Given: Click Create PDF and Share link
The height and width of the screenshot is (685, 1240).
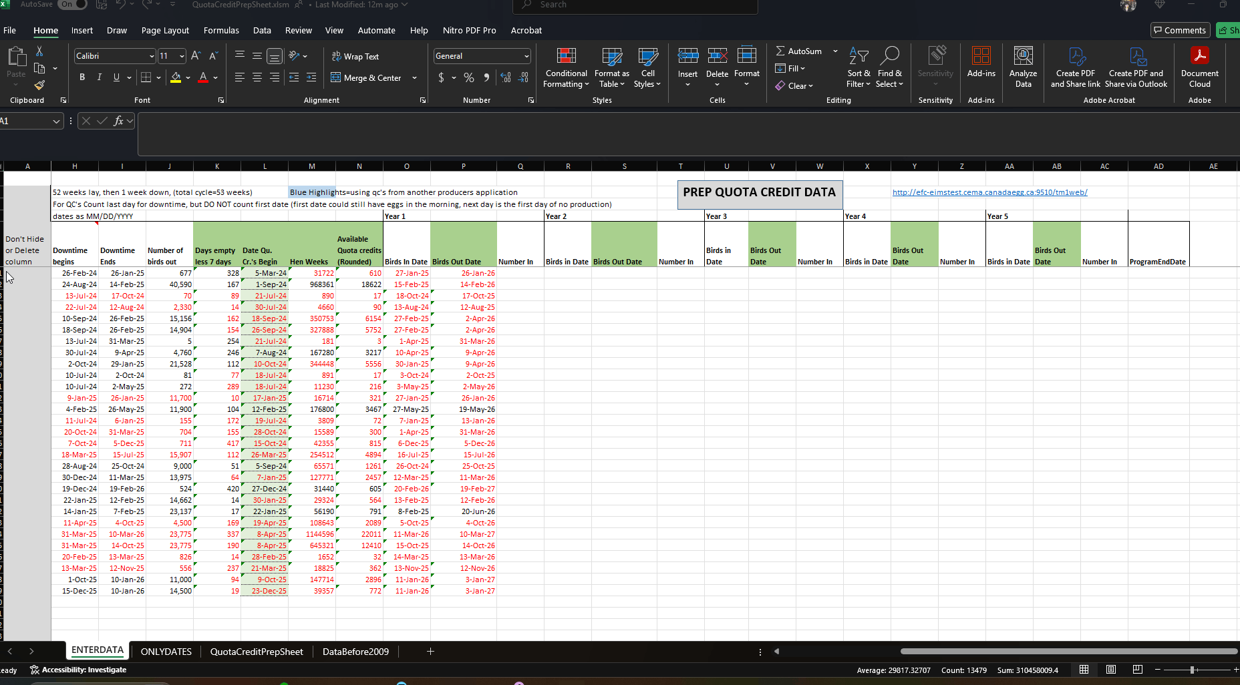Looking at the screenshot, I should (x=1075, y=67).
